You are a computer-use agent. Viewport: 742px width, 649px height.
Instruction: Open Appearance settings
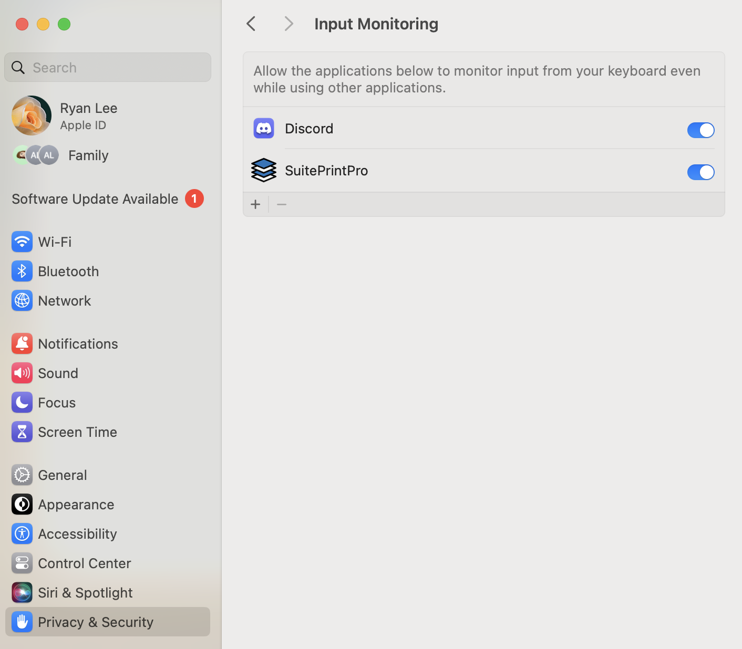click(x=108, y=504)
